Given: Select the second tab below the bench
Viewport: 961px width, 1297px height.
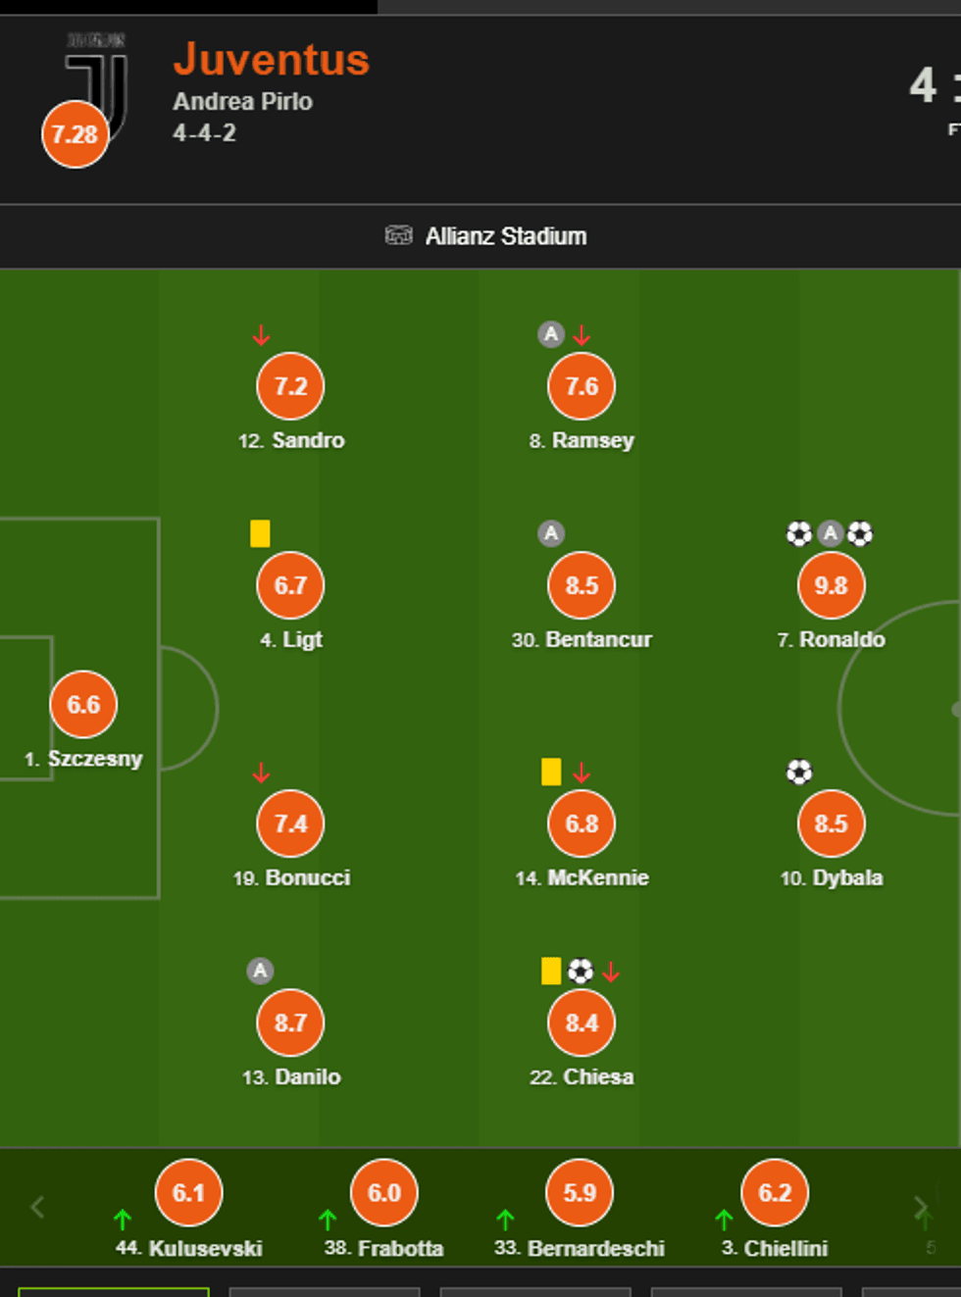Looking at the screenshot, I should point(325,1292).
